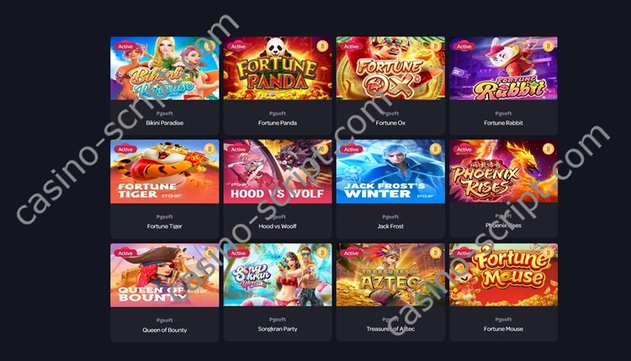The image size is (631, 361).
Task: Select the Songkran Party title link
Action: [278, 329]
